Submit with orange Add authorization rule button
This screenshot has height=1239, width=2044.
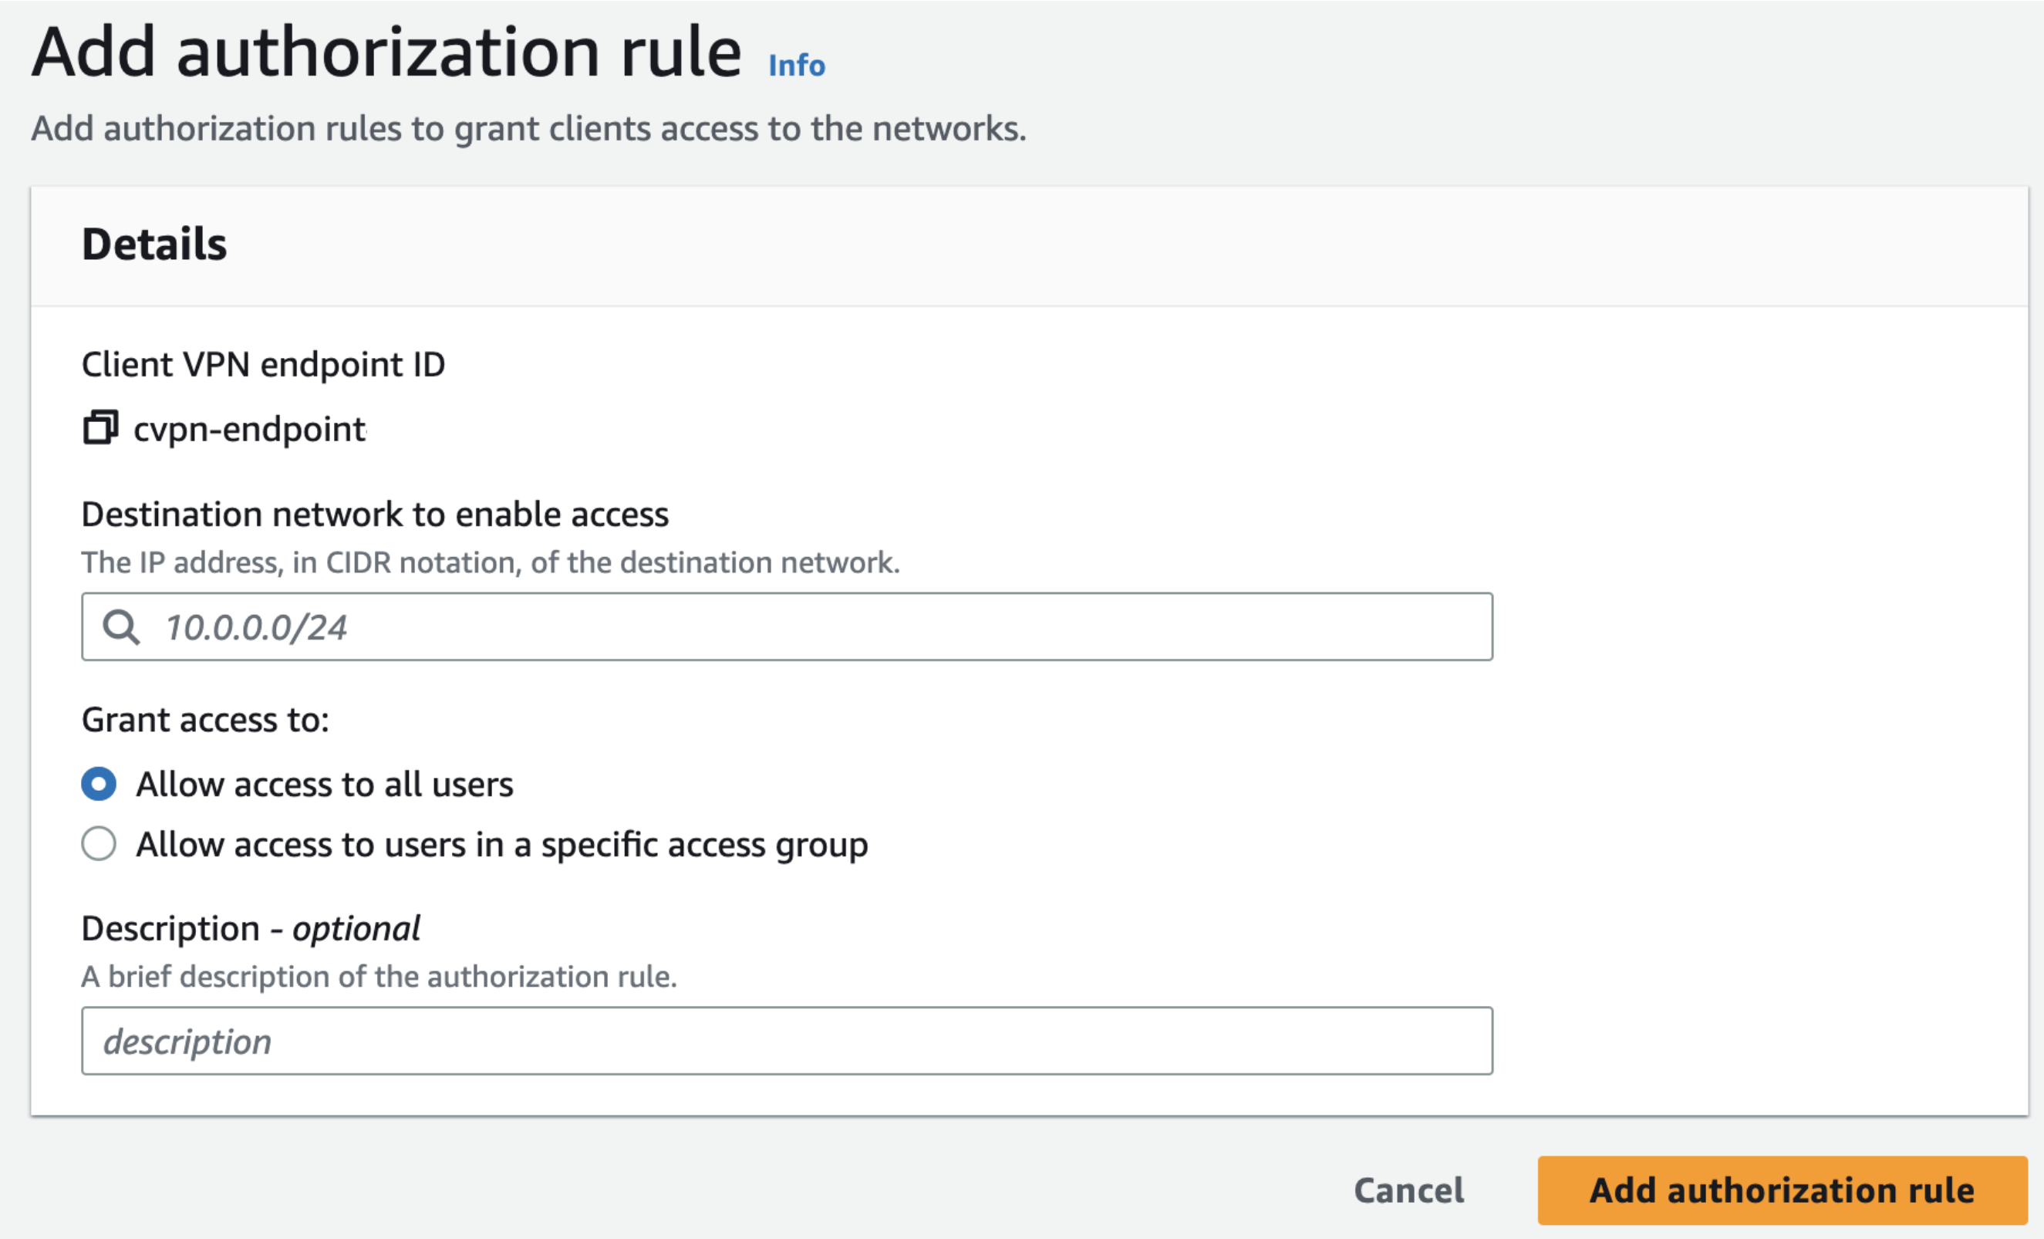click(x=1781, y=1190)
